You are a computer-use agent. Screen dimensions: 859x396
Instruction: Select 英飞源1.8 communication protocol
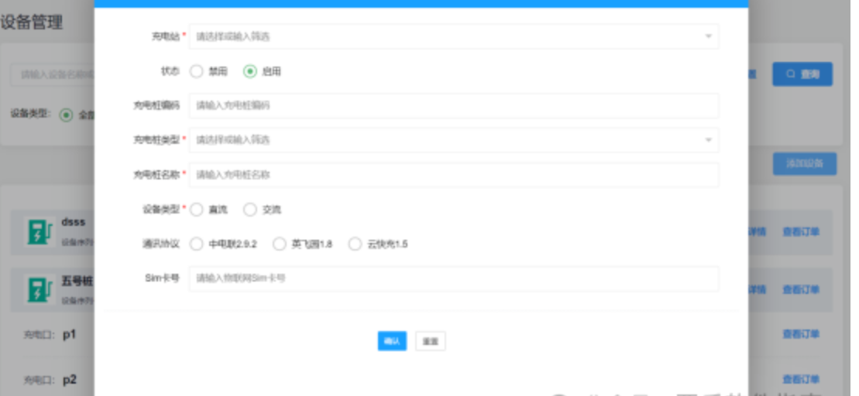(280, 244)
